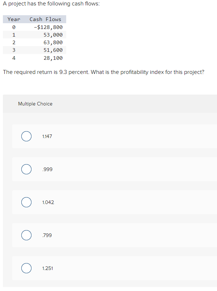The image size is (217, 291).
Task: Click the Year 4 cash flow of 28,100
Action: point(52,58)
